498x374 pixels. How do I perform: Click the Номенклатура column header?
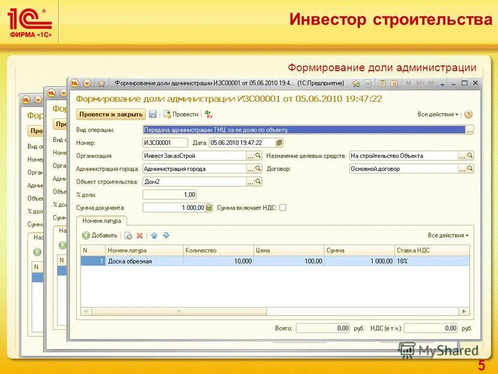(x=145, y=250)
